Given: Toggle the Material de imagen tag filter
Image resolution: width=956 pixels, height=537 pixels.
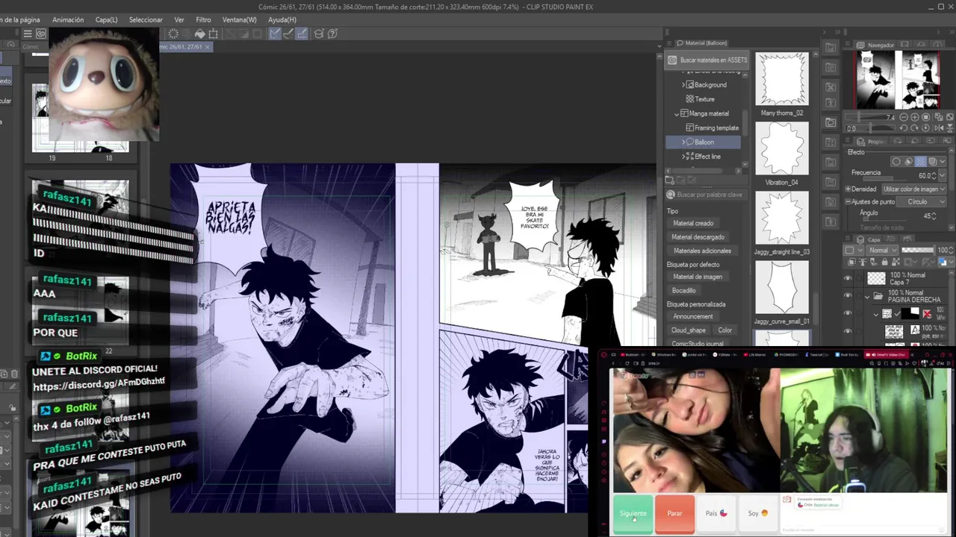Looking at the screenshot, I should coord(697,277).
